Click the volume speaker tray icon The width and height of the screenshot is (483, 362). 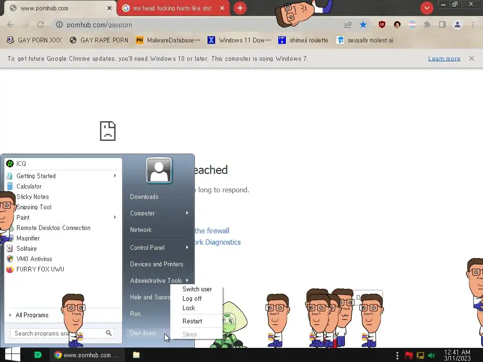[x=432, y=355]
